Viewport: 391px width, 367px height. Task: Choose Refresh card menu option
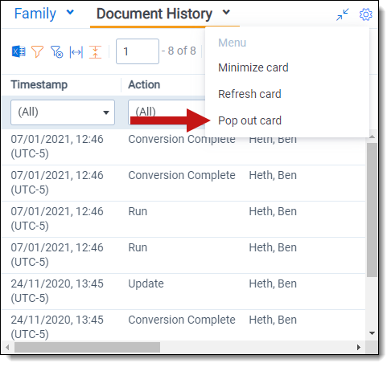pyautogui.click(x=249, y=94)
